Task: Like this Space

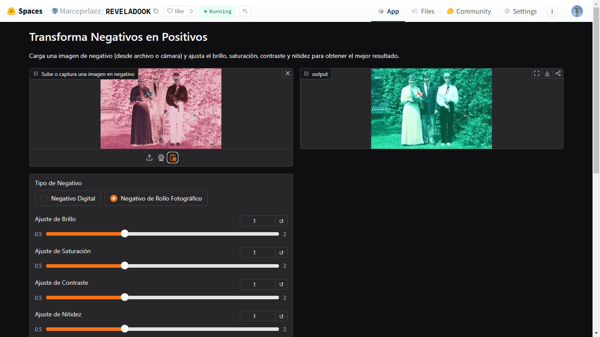Action: [x=175, y=11]
